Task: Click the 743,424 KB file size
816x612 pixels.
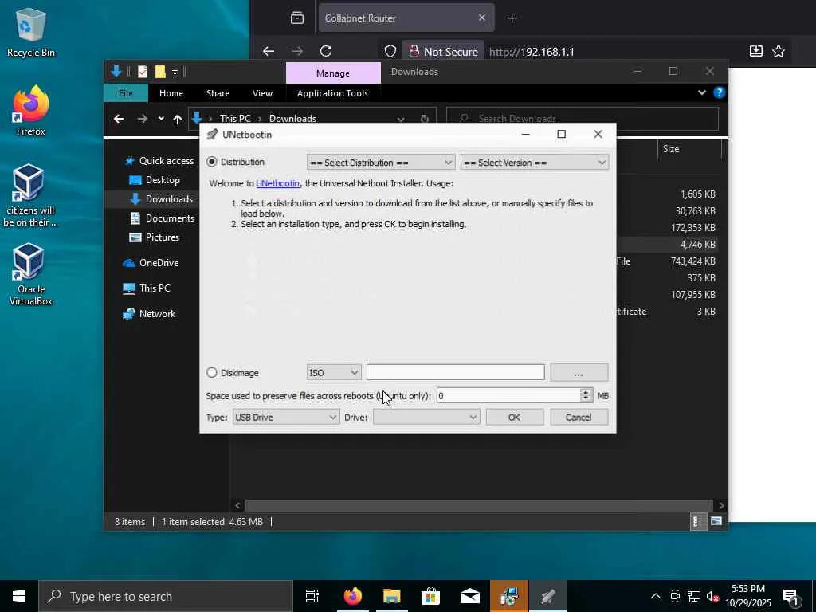Action: pyautogui.click(x=693, y=261)
